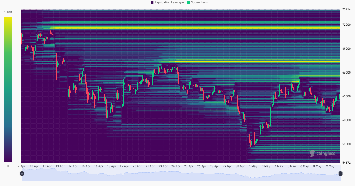The image size is (355, 186).
Task: Click the 28 Apr date label
Action: point(215,166)
